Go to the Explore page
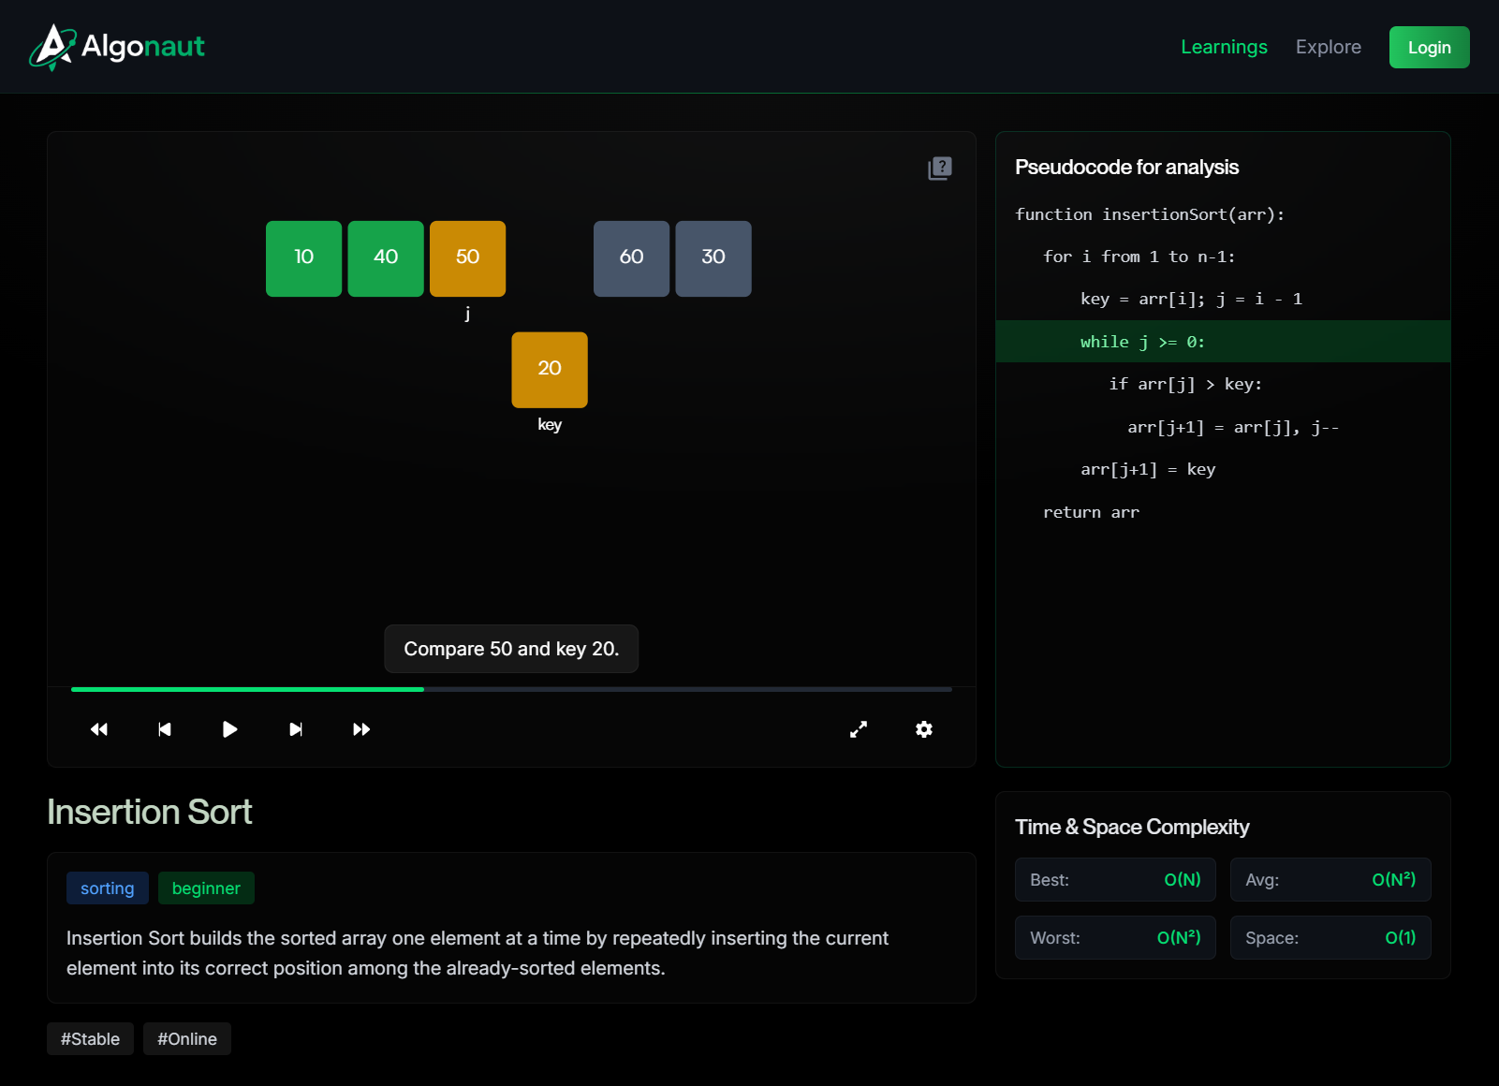1499x1086 pixels. (x=1328, y=47)
